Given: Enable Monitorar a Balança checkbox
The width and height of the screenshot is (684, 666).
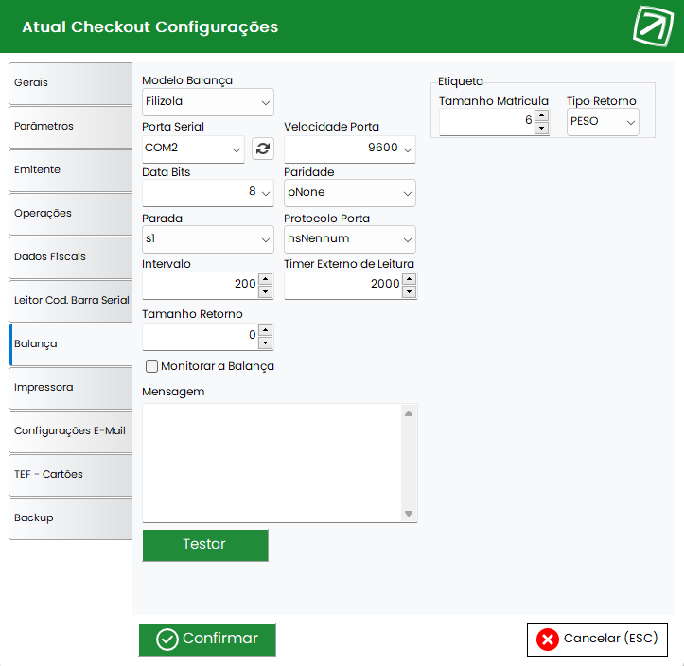Looking at the screenshot, I should [151, 366].
